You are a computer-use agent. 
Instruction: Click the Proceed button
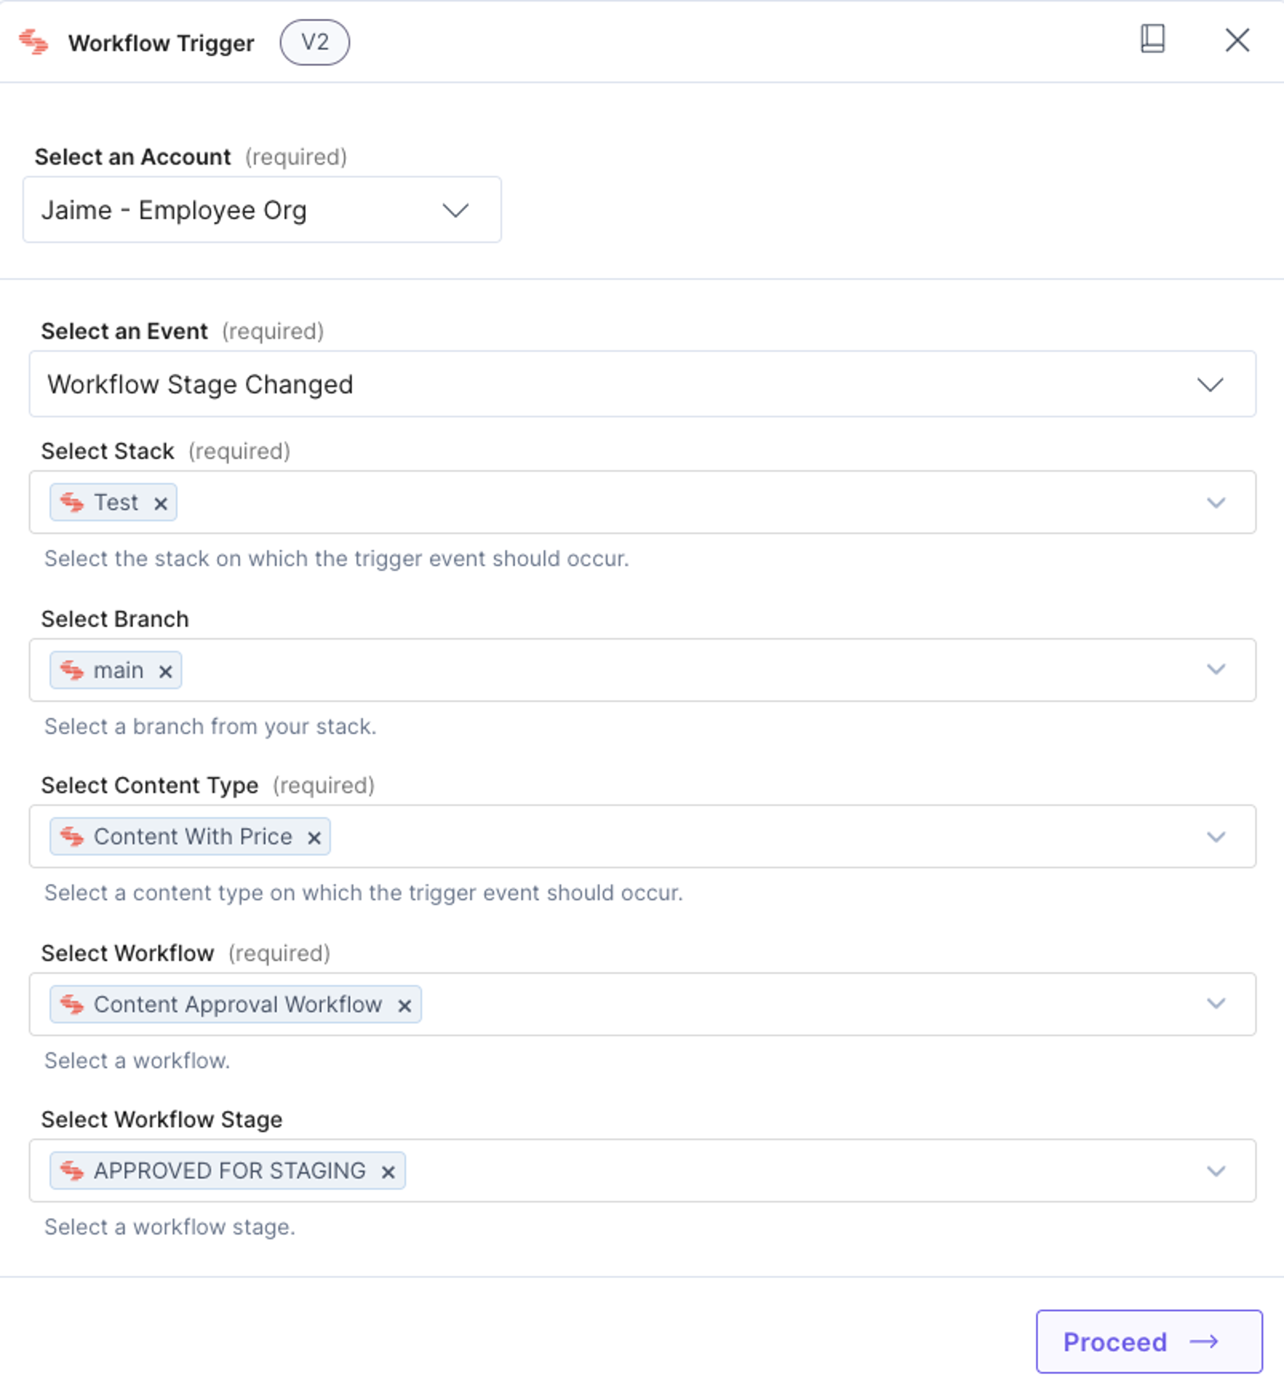pos(1149,1342)
